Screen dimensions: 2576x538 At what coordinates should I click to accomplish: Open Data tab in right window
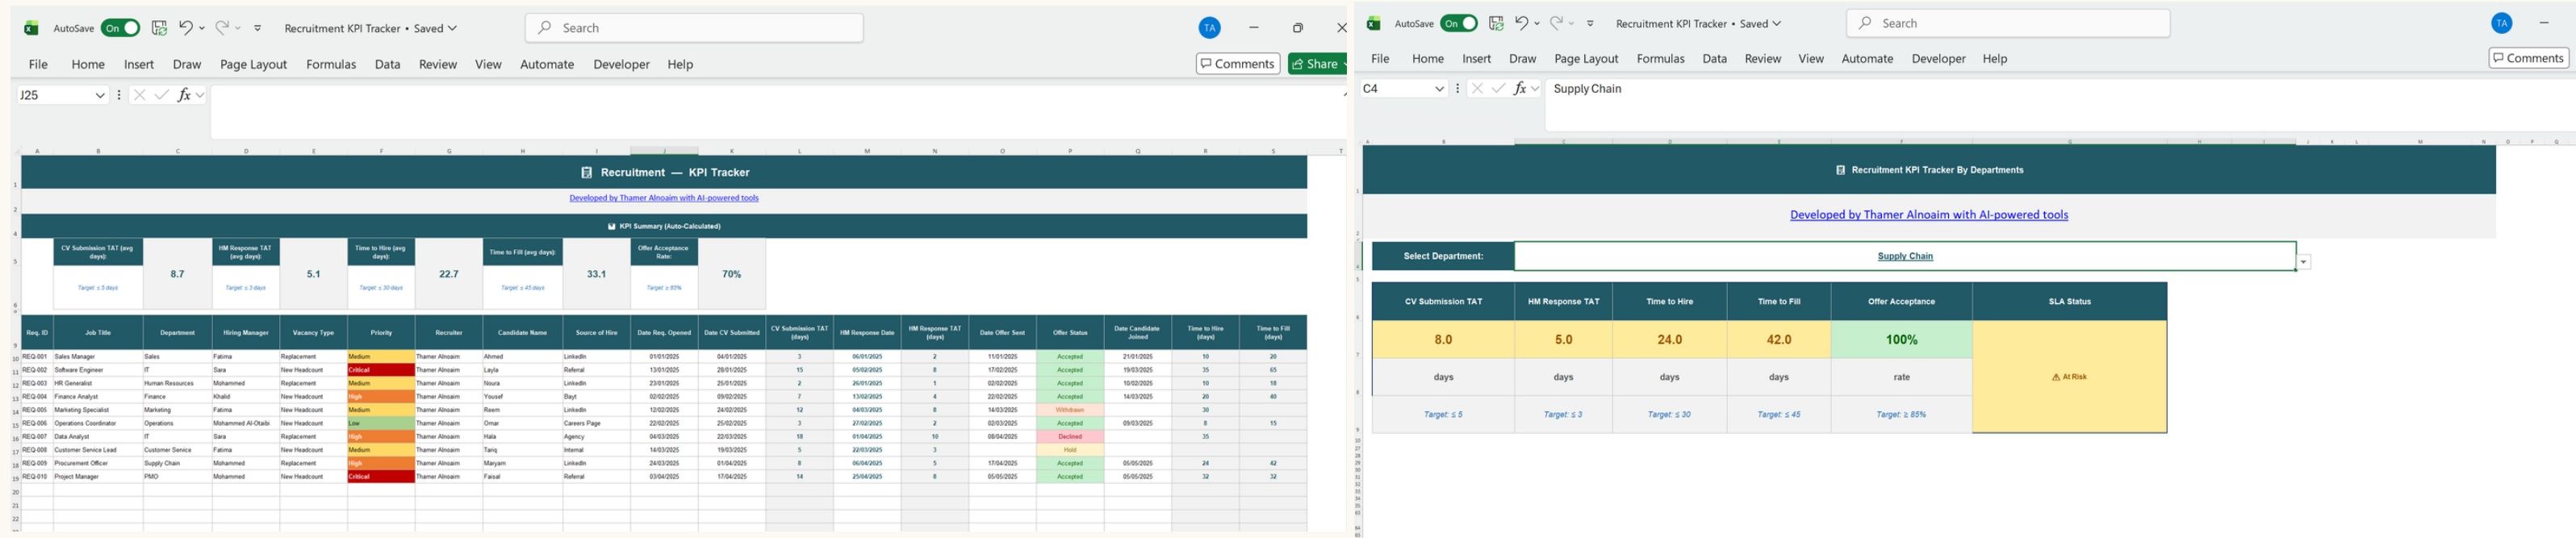click(1715, 59)
